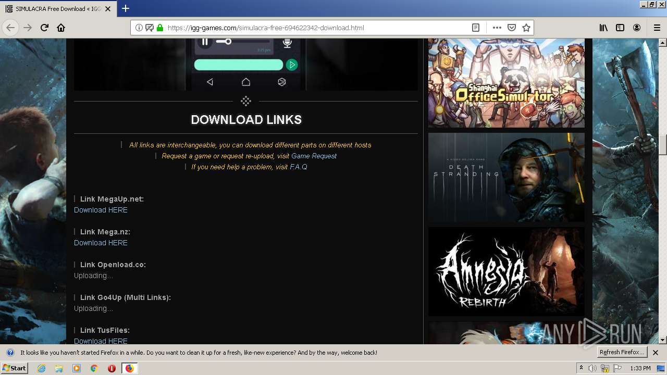Image resolution: width=667 pixels, height=375 pixels.
Task: Show the sidebars panel
Action: [620, 28]
